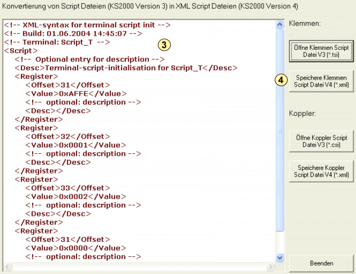The width and height of the screenshot is (356, 274).
Task: Click the horizontal scrollbar left arrow
Action: (x=8, y=266)
